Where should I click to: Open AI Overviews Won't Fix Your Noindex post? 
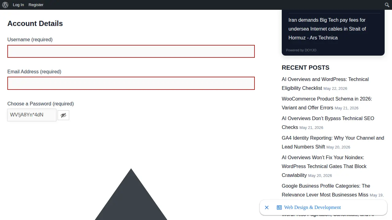(324, 166)
